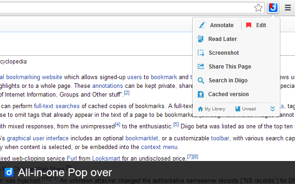Expand the popover with double chevron
Viewport: 295px width, 184px height.
[272, 109]
